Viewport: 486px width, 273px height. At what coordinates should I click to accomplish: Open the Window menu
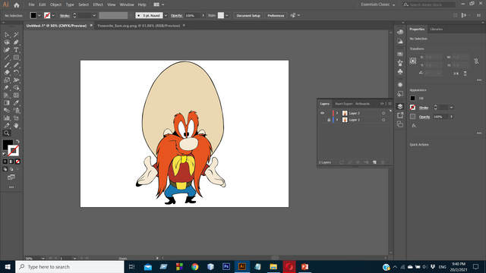[x=127, y=5]
